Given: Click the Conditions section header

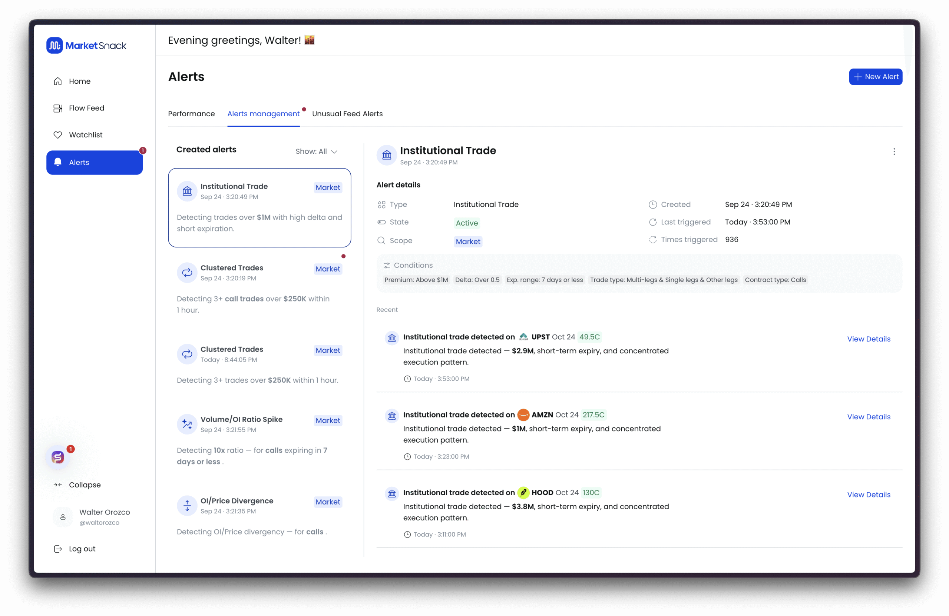Looking at the screenshot, I should [x=413, y=265].
